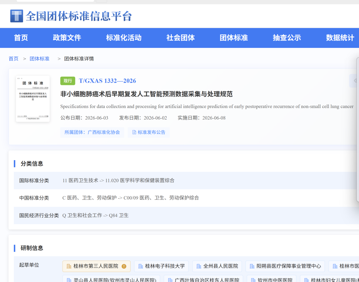Click the 起草单位 row label
The height and width of the screenshot is (282, 359).
[x=29, y=265]
